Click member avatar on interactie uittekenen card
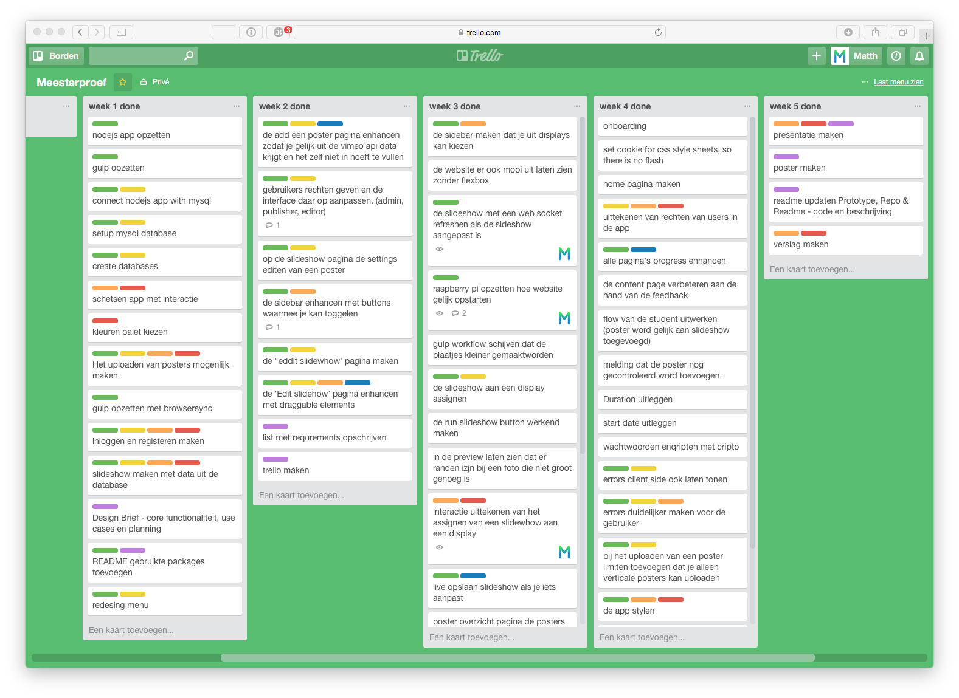The width and height of the screenshot is (959, 698). 564,552
